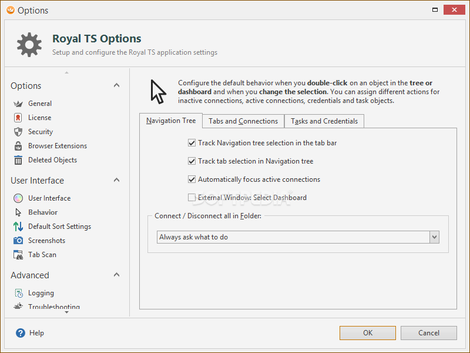Select the Navigation Tree tab
The width and height of the screenshot is (470, 353).
click(x=171, y=121)
